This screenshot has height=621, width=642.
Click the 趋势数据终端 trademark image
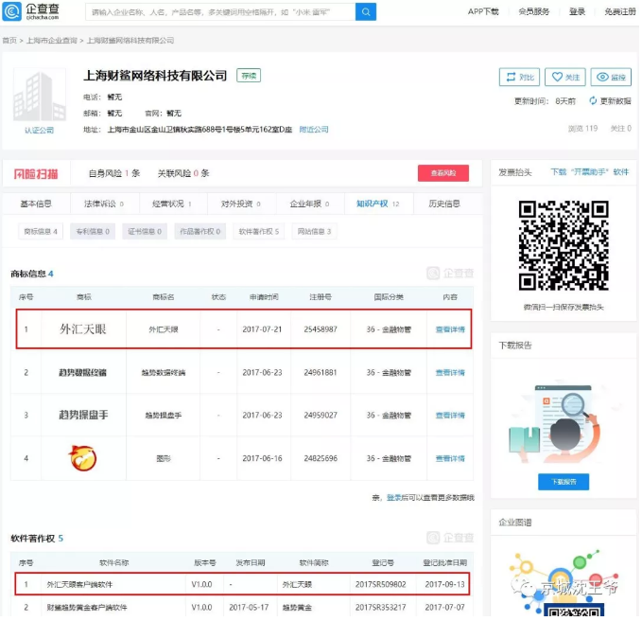pyautogui.click(x=83, y=373)
